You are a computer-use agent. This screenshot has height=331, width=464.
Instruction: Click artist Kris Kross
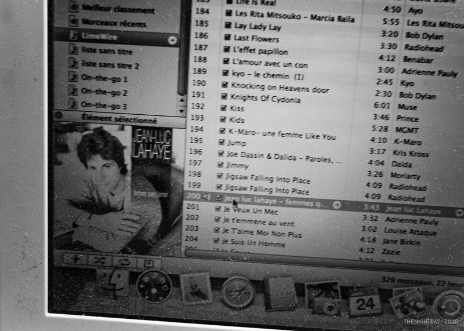coord(411,153)
